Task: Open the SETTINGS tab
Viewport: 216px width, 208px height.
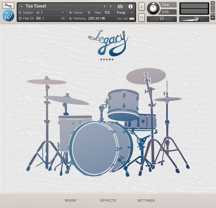Action: (x=146, y=200)
